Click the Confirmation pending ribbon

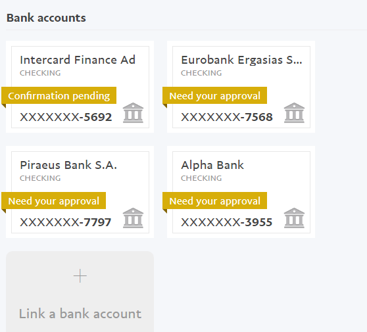[x=59, y=95]
